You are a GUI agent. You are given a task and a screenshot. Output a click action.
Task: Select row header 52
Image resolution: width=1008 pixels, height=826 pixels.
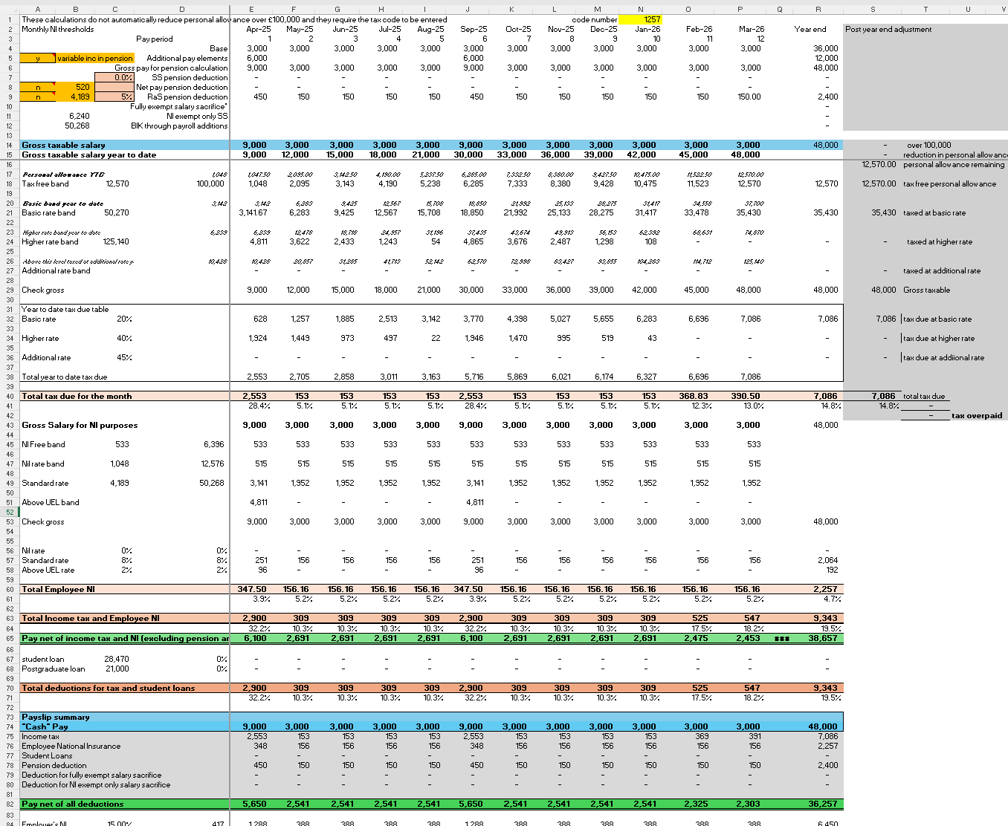point(10,512)
